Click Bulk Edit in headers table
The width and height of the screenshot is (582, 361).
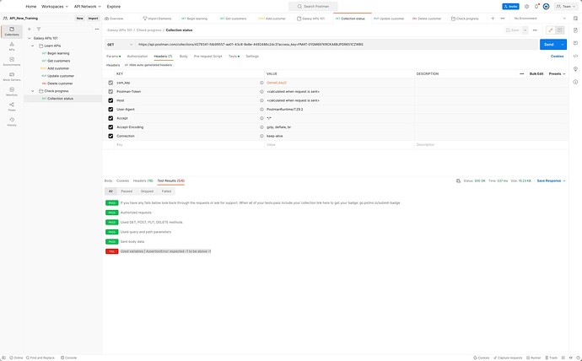click(536, 74)
